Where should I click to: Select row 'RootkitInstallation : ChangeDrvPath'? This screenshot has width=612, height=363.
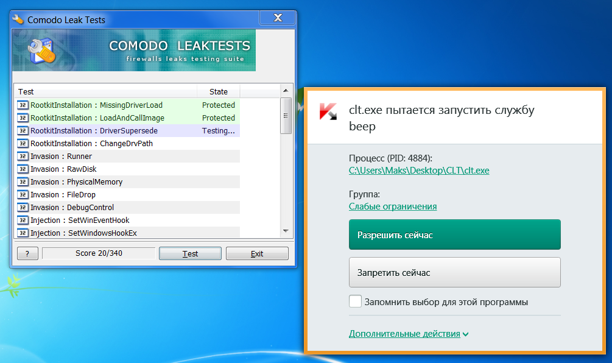point(128,144)
